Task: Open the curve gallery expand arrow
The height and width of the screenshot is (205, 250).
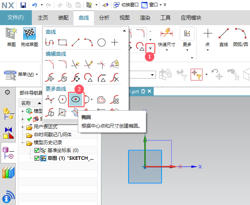Action: [x=150, y=48]
